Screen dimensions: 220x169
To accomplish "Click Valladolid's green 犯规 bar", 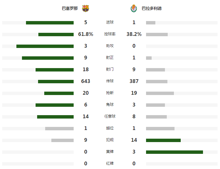I will point(163,140).
